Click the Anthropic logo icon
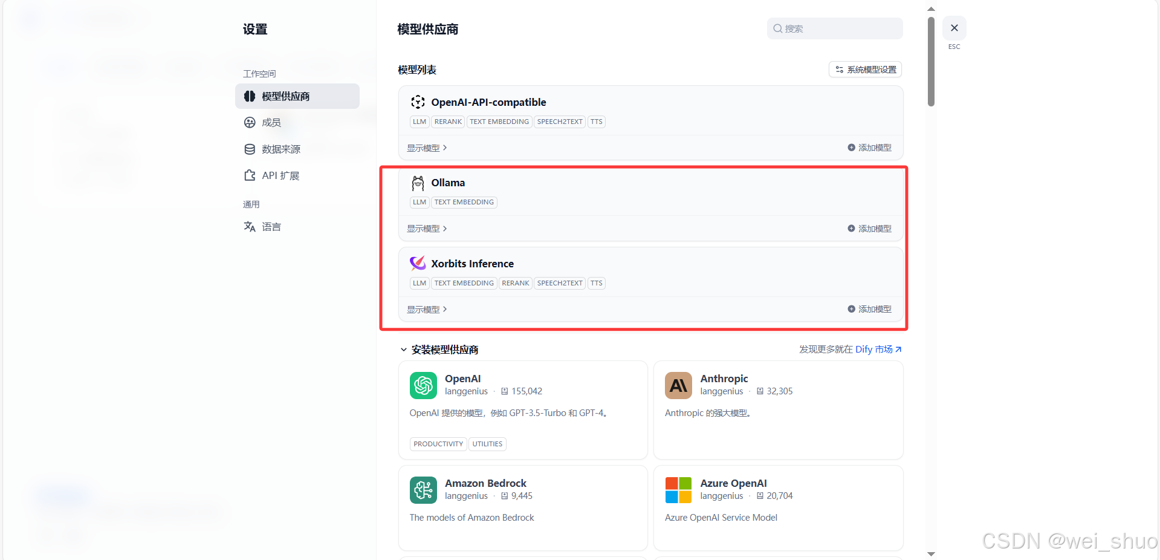The height and width of the screenshot is (560, 1160). tap(678, 385)
